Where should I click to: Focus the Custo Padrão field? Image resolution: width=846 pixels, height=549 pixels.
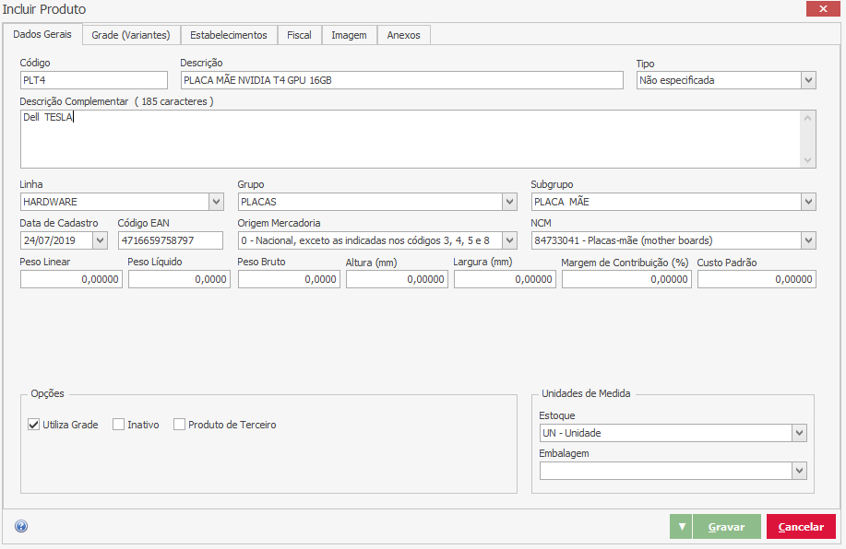pyautogui.click(x=756, y=279)
